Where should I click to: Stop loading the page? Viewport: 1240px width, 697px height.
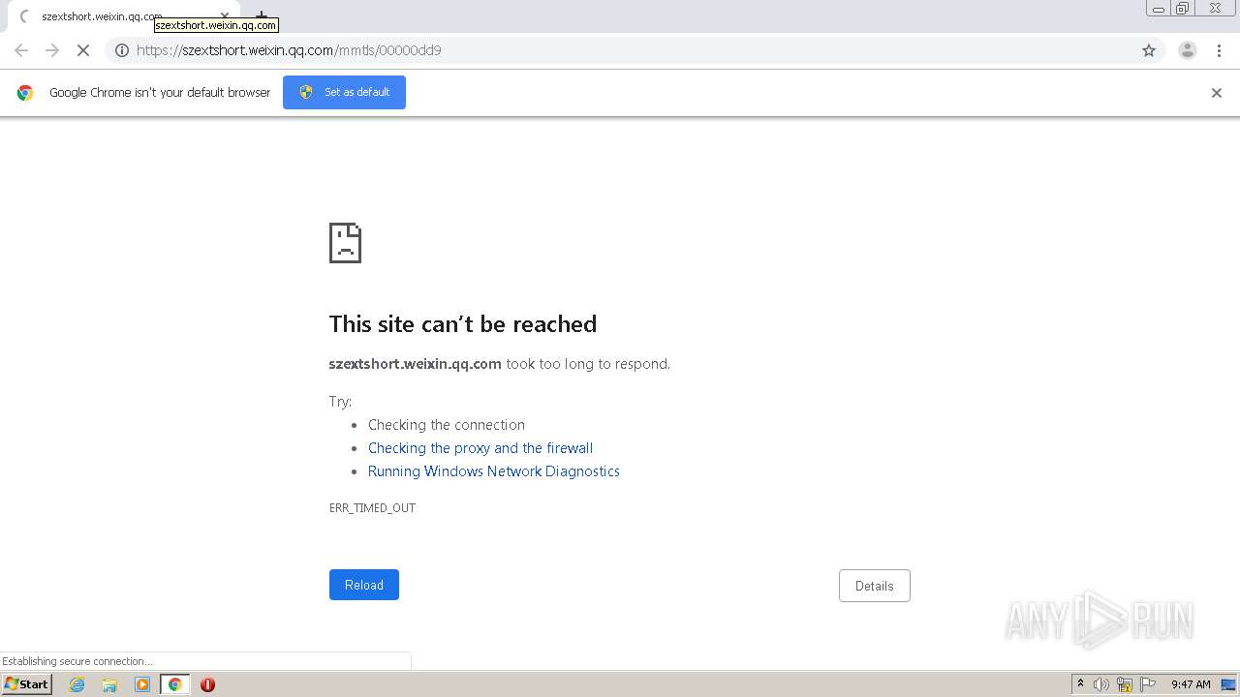[83, 50]
